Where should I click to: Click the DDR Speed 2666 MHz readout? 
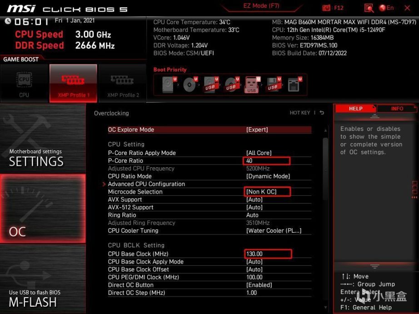pos(65,45)
